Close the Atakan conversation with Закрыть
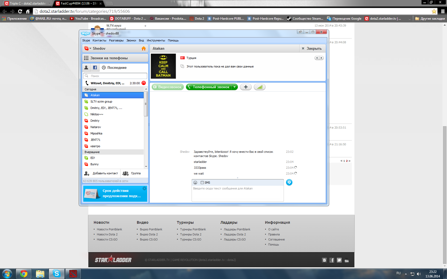The height and width of the screenshot is (279, 447). tap(312, 48)
